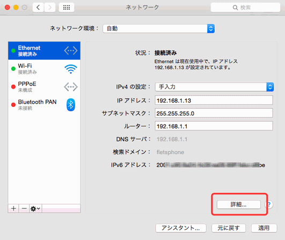This screenshot has width=285, height=240.
Task: Launch the アシスタント... assistant
Action: coord(181,228)
